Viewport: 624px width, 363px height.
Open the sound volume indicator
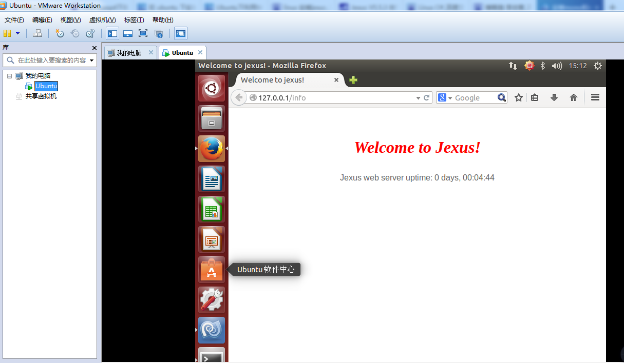[557, 66]
